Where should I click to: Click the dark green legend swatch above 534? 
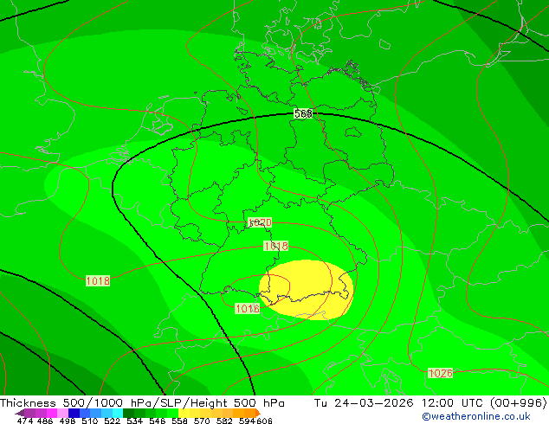tap(128, 413)
